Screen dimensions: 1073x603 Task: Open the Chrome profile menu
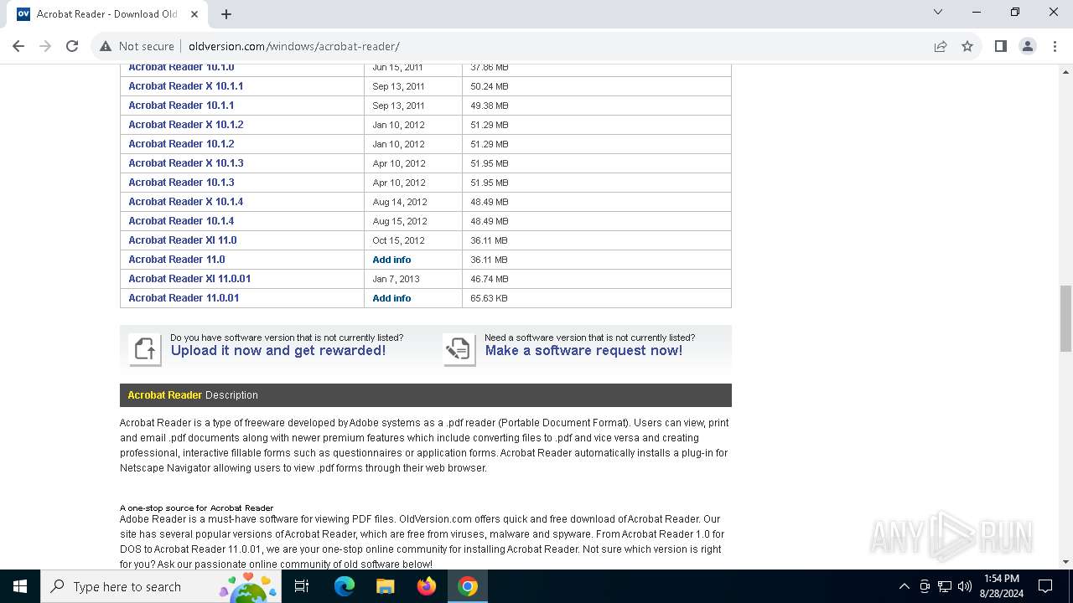1028,46
